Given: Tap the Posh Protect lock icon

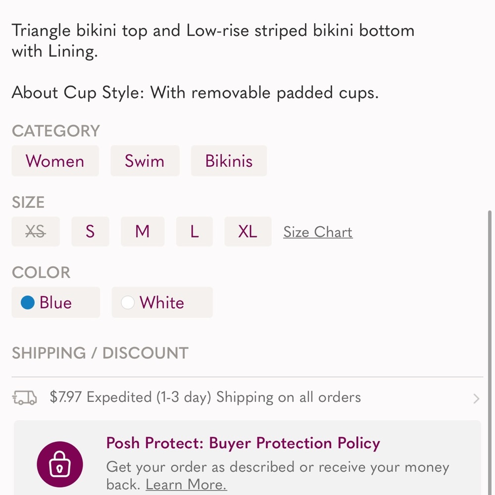Looking at the screenshot, I should [59, 464].
